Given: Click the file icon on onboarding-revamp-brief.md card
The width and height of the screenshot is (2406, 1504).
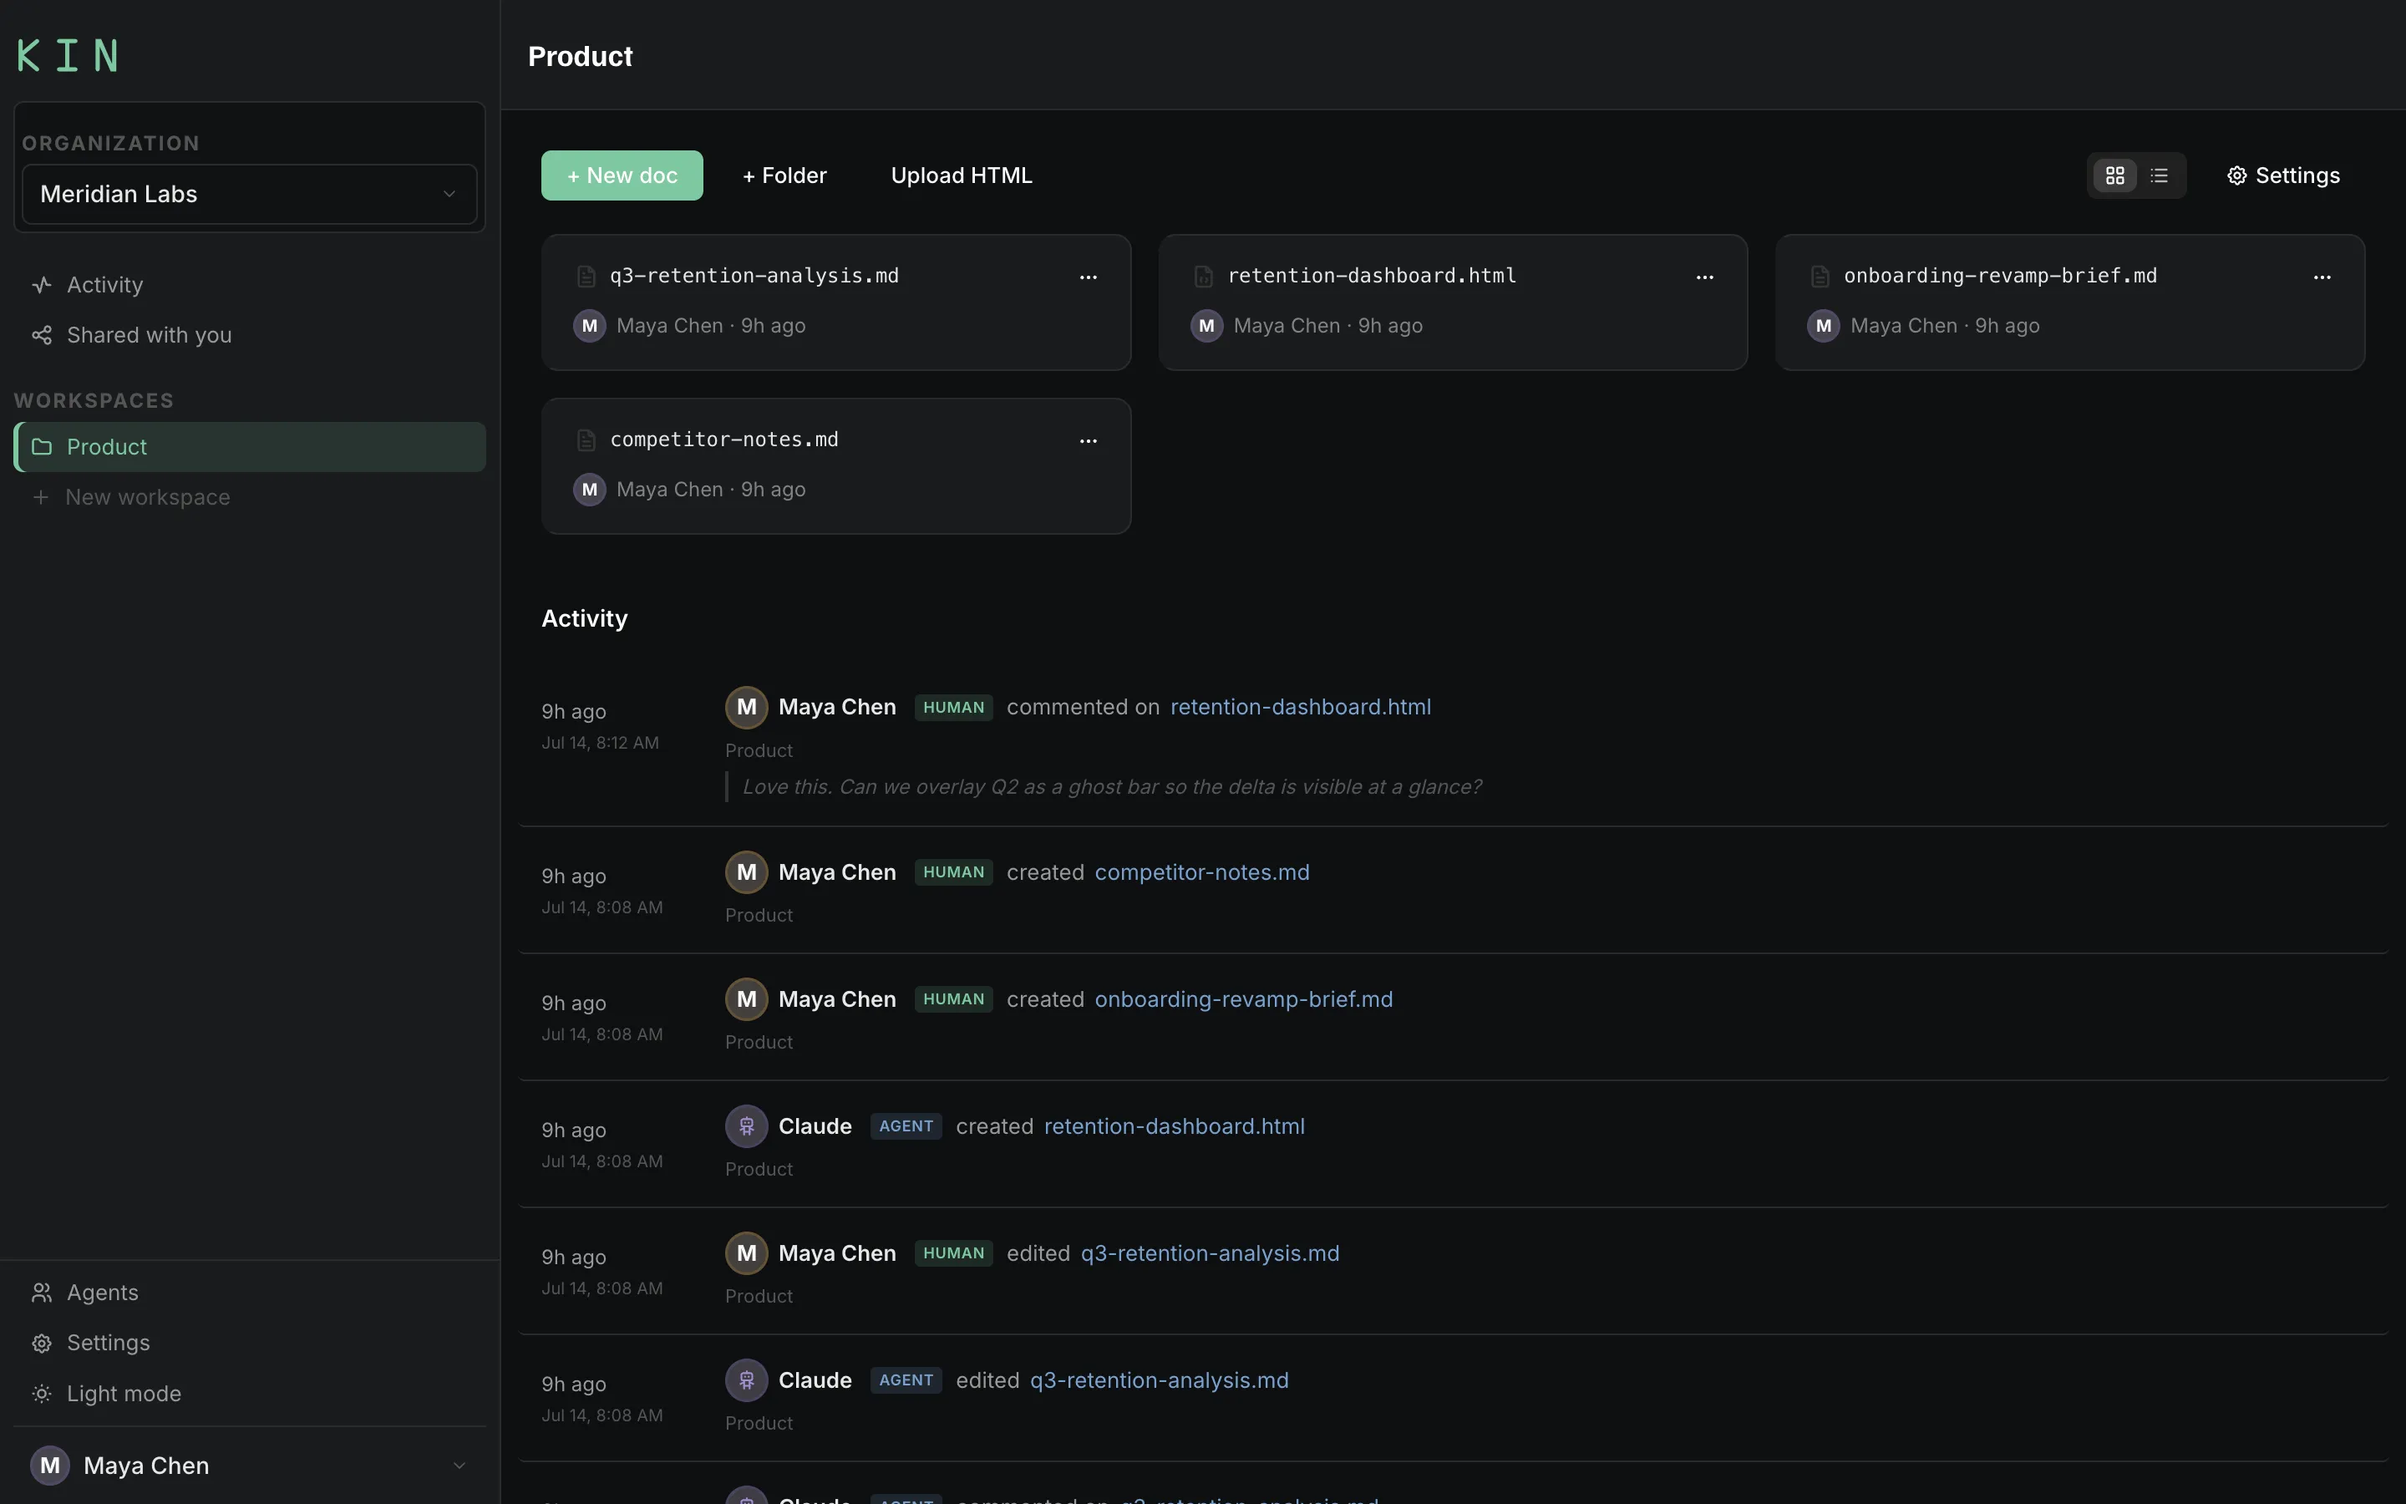Looking at the screenshot, I should (1820, 277).
